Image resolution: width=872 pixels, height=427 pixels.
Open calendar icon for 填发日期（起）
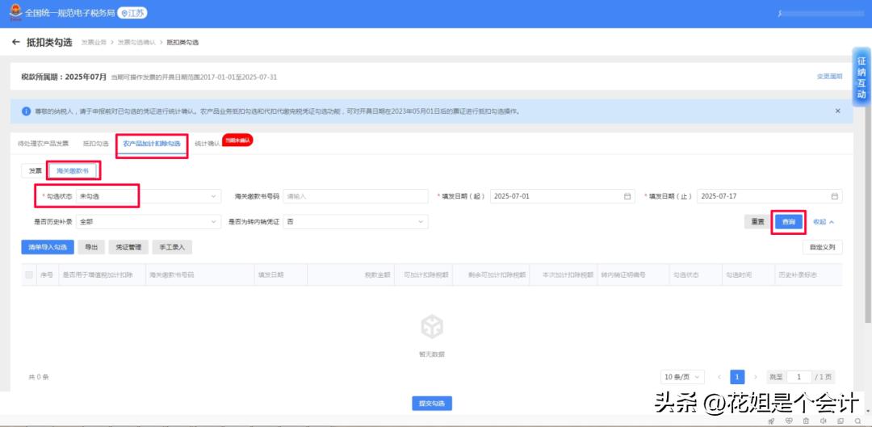(627, 196)
